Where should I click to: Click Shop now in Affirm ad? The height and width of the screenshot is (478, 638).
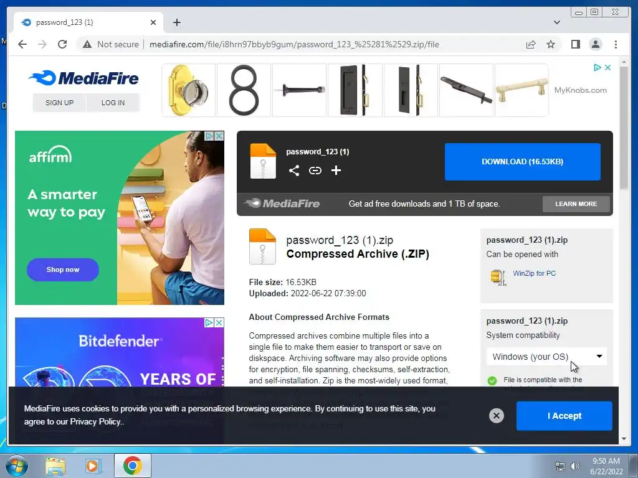[63, 269]
